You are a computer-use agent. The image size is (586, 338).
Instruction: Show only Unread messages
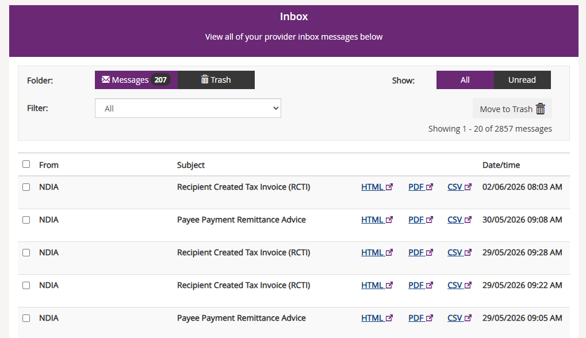coord(522,80)
